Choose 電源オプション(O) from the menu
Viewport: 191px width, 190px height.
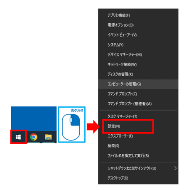click(138, 25)
